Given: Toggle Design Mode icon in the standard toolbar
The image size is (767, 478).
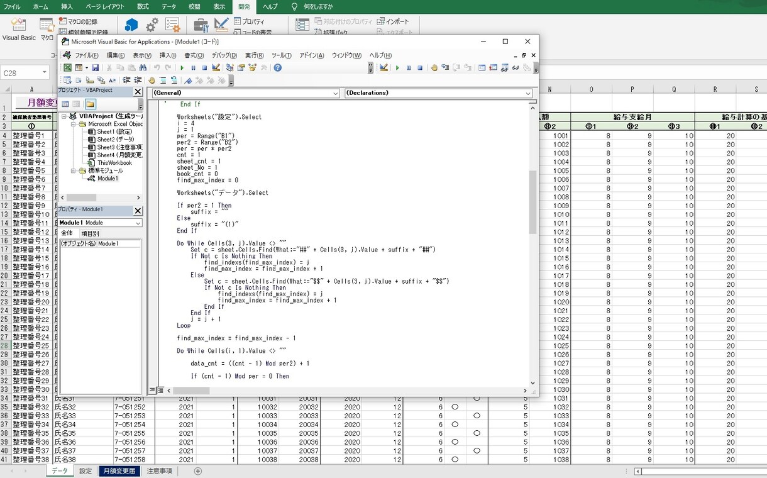Looking at the screenshot, I should pos(216,68).
